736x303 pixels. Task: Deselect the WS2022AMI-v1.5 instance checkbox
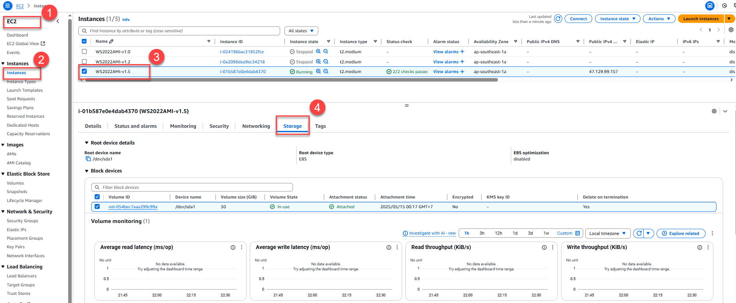point(84,71)
